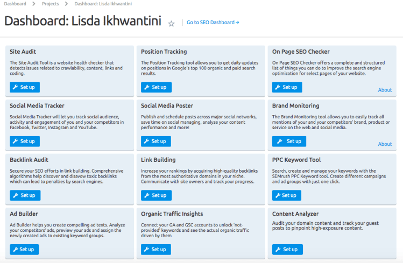403x263 pixels.
Task: Click Set up under Social Media Tracker
Action: (x=25, y=141)
